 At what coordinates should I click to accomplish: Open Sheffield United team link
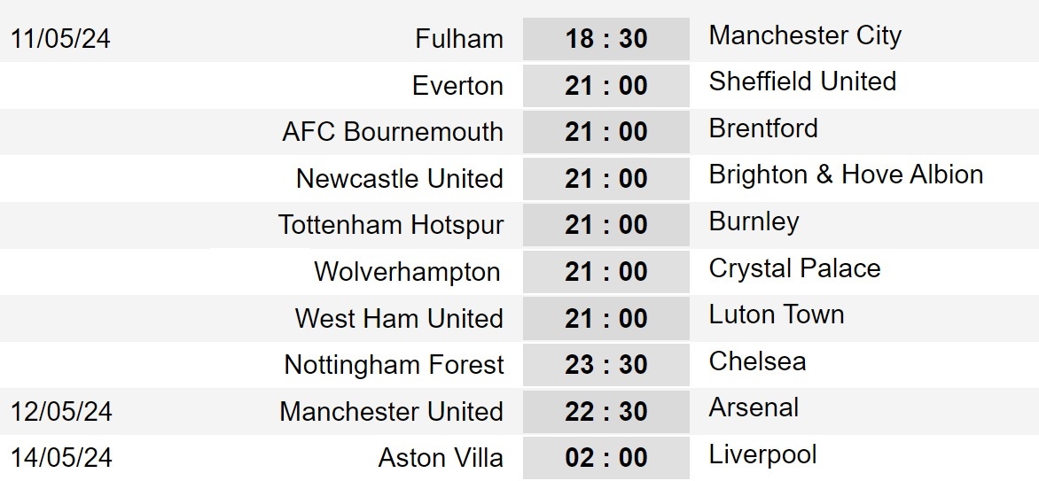(x=802, y=81)
